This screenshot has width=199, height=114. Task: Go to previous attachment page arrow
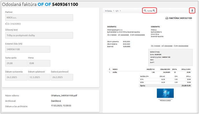pyautogui.click(x=114, y=11)
